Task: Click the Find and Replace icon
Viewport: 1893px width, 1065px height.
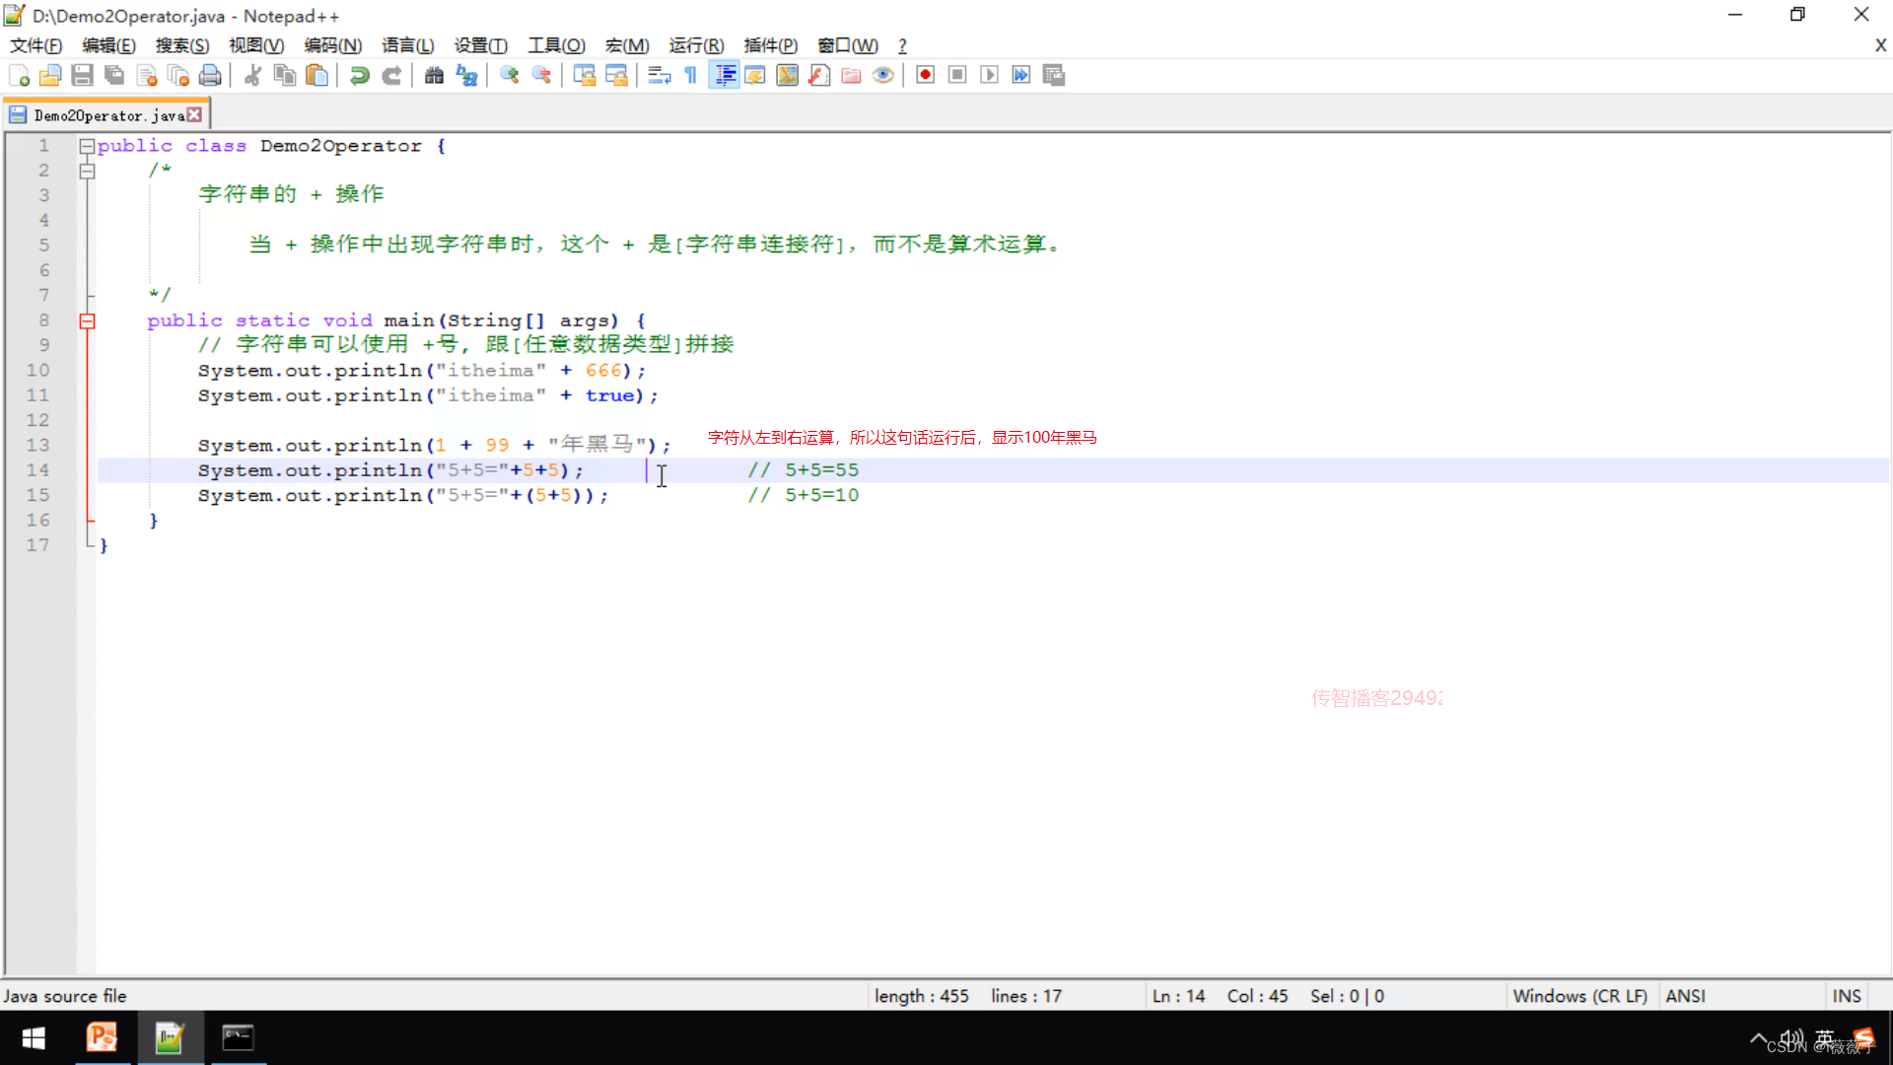Action: click(467, 75)
